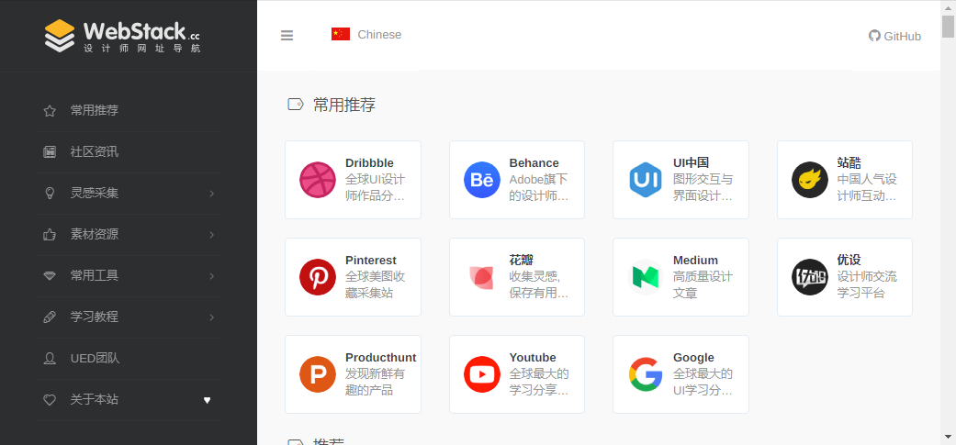Click the text Adobe旗下的设计师…

[539, 188]
